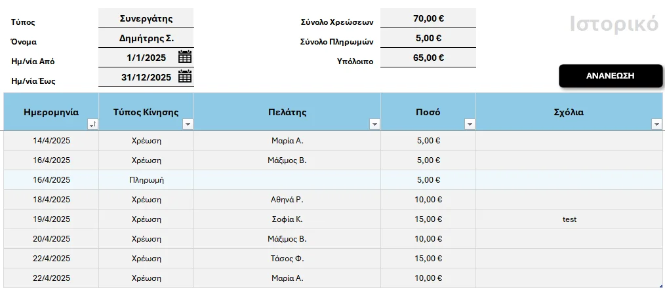Select the Τύπος field showing Συνεργάτης
This screenshot has width=665, height=294.
coord(146,18)
